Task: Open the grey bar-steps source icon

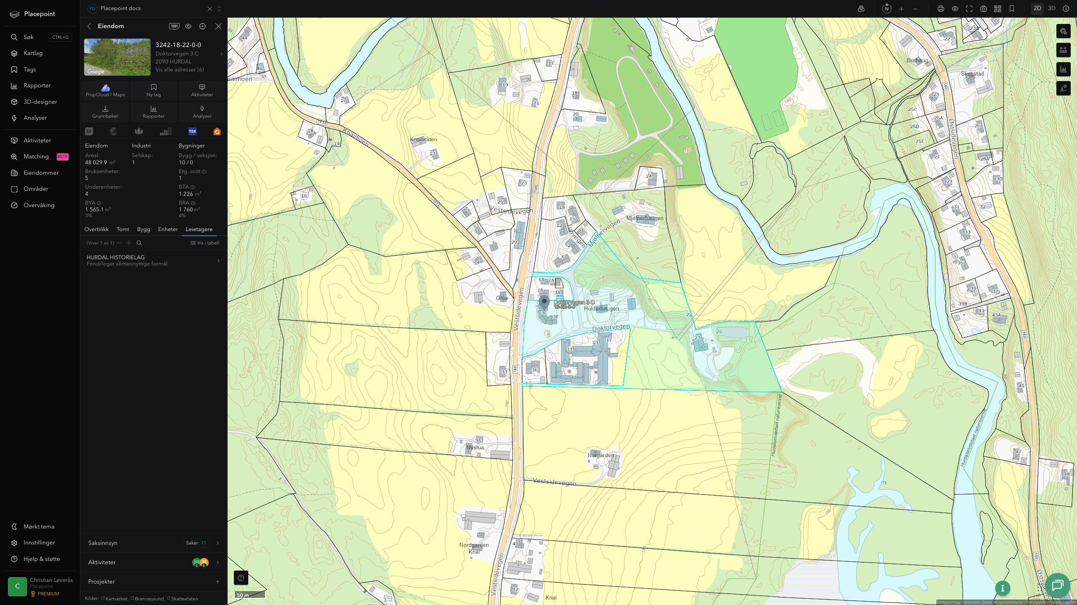Action: pyautogui.click(x=166, y=132)
